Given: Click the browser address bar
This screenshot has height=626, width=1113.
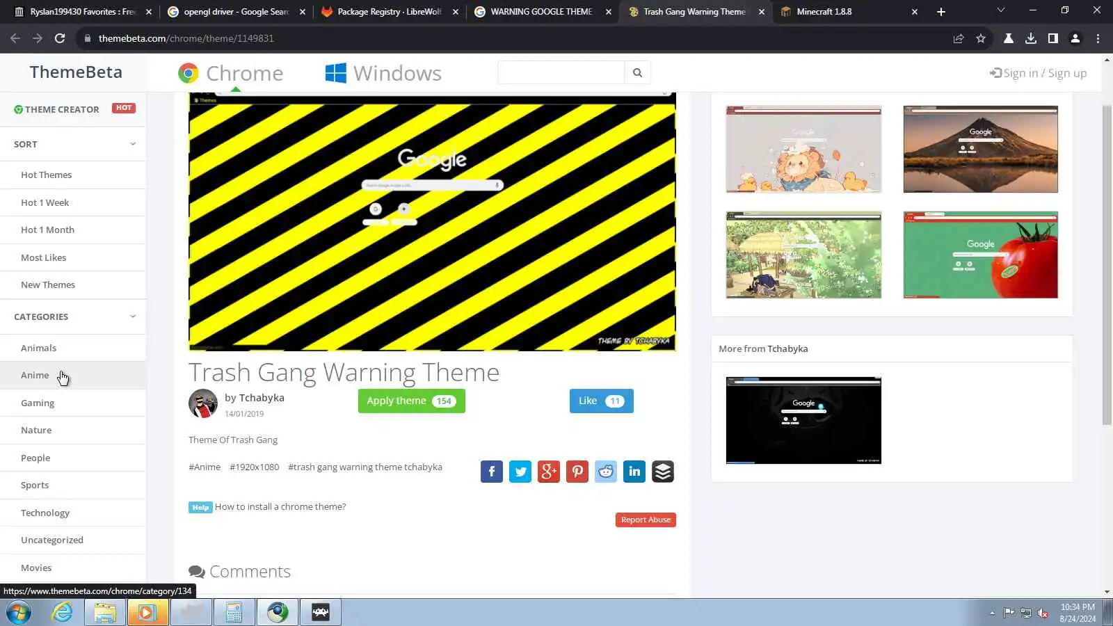Looking at the screenshot, I should click(x=515, y=38).
